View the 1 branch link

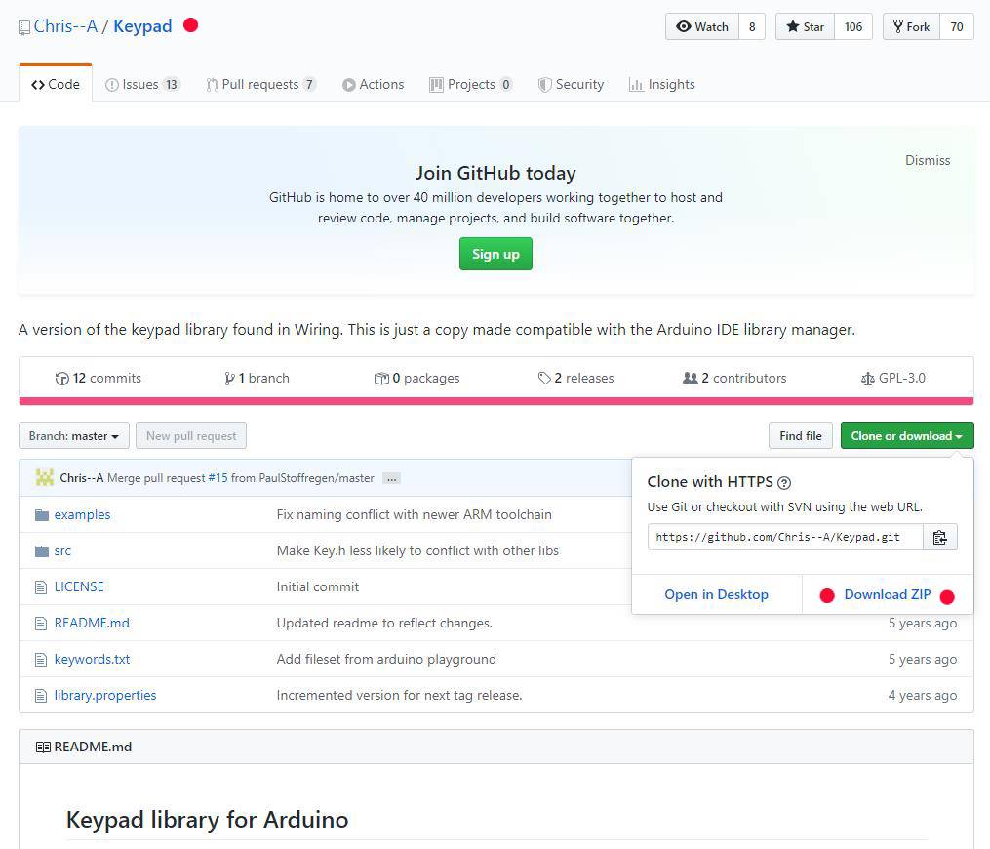point(257,379)
